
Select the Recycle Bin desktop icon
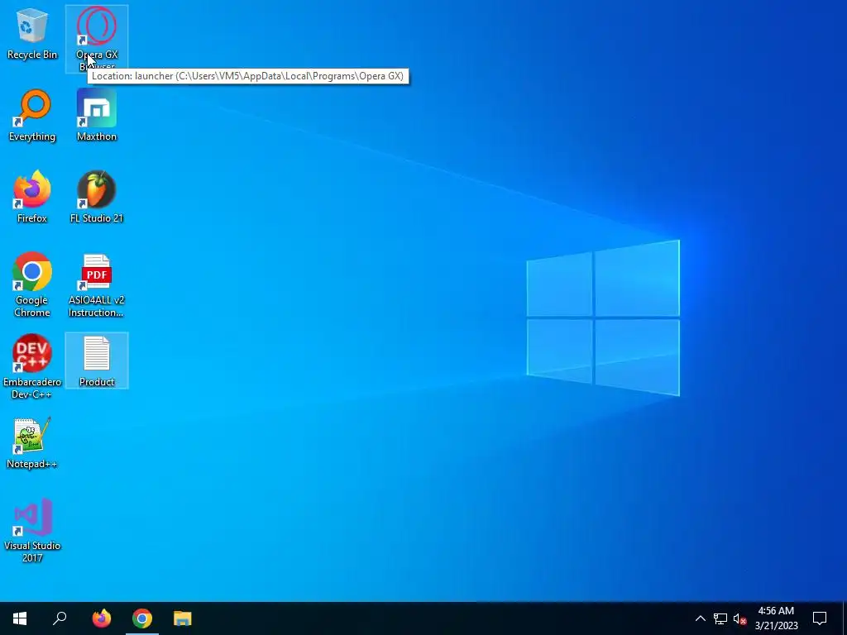tap(32, 33)
